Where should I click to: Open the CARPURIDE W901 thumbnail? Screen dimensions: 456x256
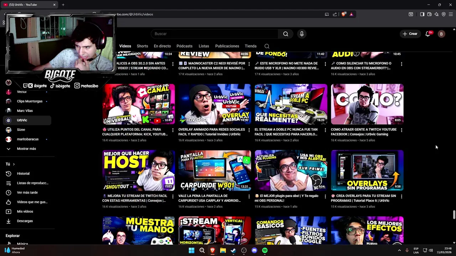click(215, 170)
